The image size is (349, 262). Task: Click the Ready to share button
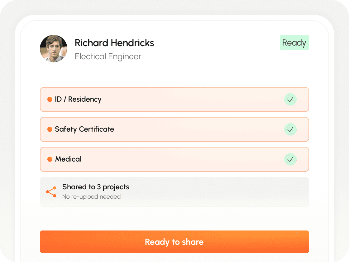(174, 242)
